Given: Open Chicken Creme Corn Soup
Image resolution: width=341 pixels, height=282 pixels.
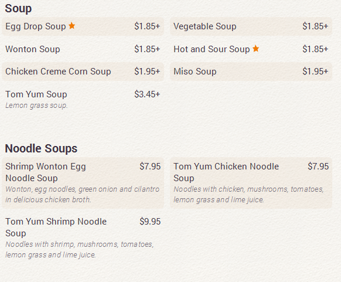Looking at the screenshot, I should [x=83, y=72].
